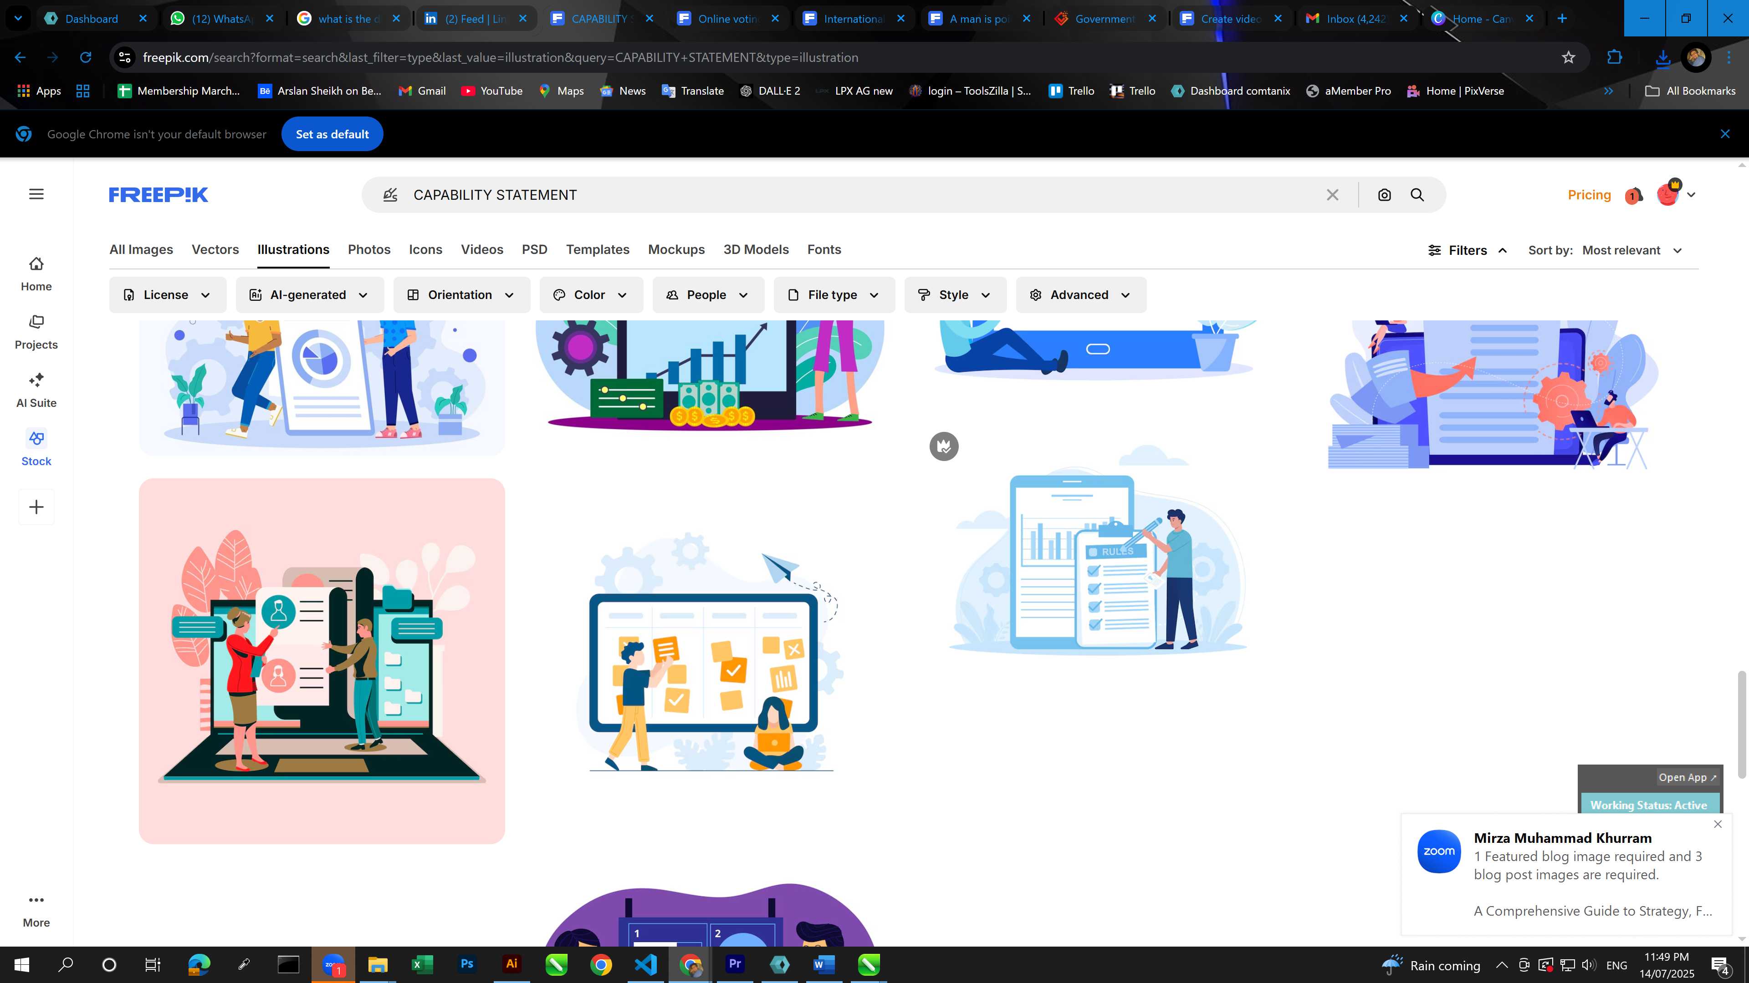The image size is (1749, 983).
Task: Expand the License filter dropdown
Action: [168, 295]
